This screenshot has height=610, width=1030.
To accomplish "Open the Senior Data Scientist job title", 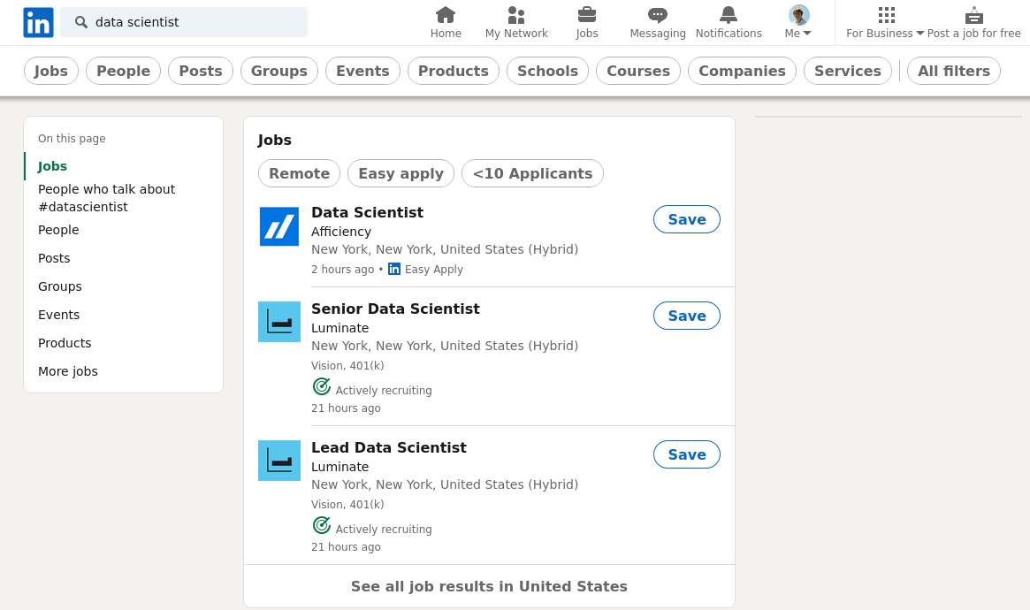I will [x=395, y=309].
